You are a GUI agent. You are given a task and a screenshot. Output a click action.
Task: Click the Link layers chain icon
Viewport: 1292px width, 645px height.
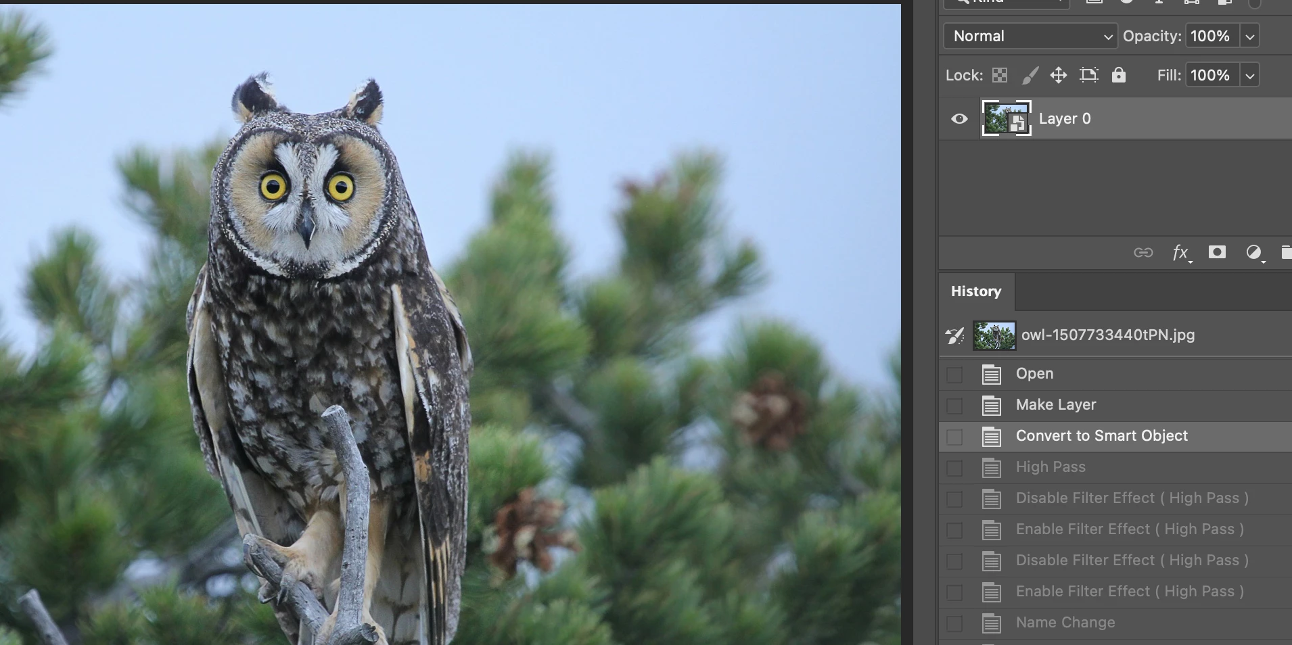tap(1143, 253)
